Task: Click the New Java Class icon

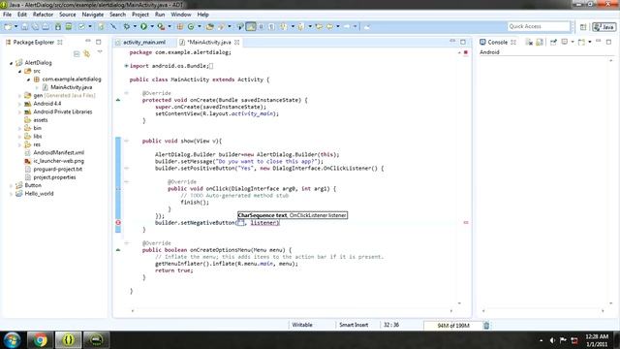Action: click(x=191, y=26)
